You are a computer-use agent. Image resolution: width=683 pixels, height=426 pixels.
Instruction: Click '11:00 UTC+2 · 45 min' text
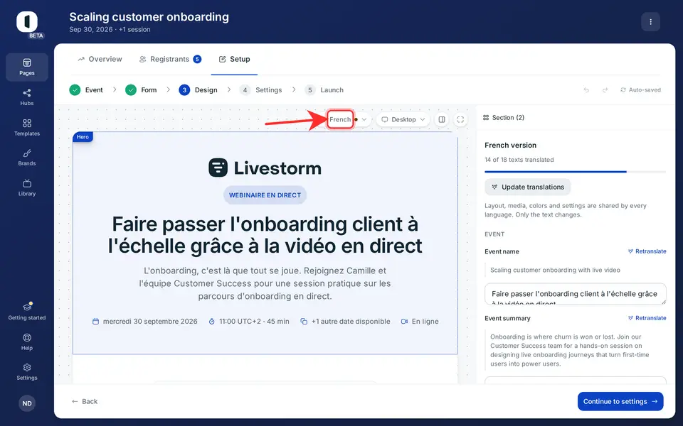click(x=249, y=321)
